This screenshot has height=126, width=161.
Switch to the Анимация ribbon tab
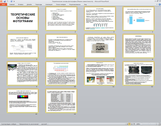pos(49,5)
